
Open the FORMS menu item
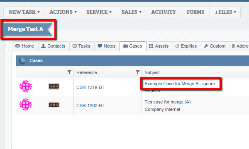(195, 12)
